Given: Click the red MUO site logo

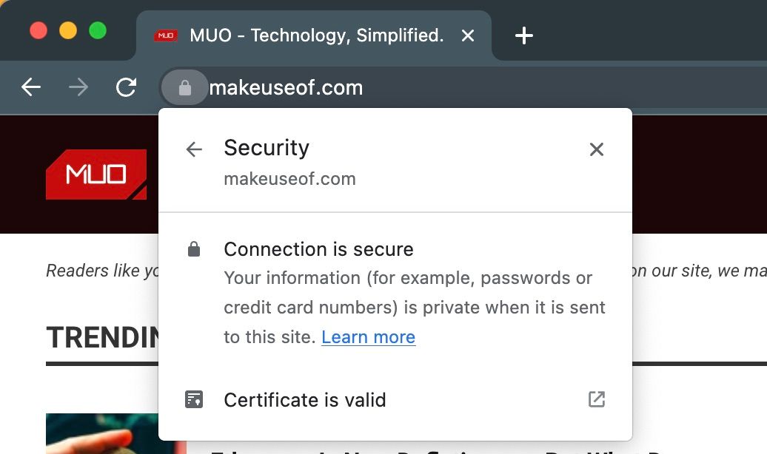Looking at the screenshot, I should click(96, 175).
